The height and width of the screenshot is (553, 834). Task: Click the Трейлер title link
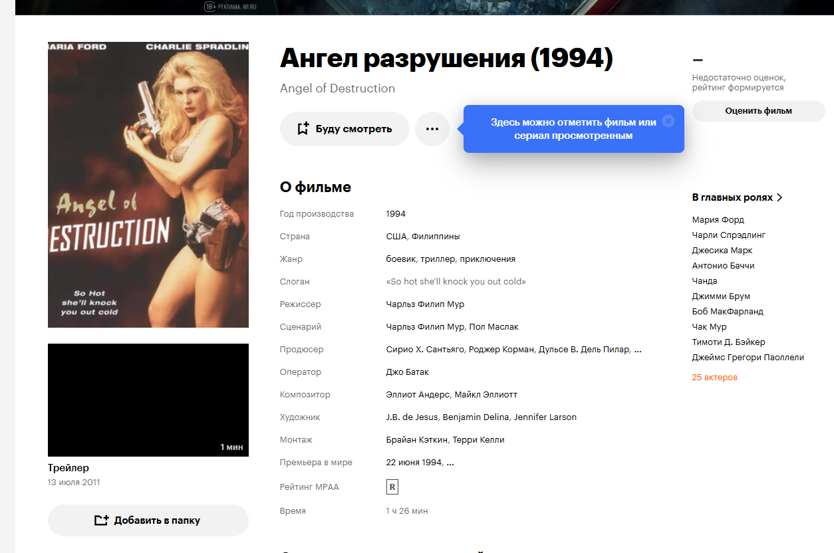tap(69, 468)
